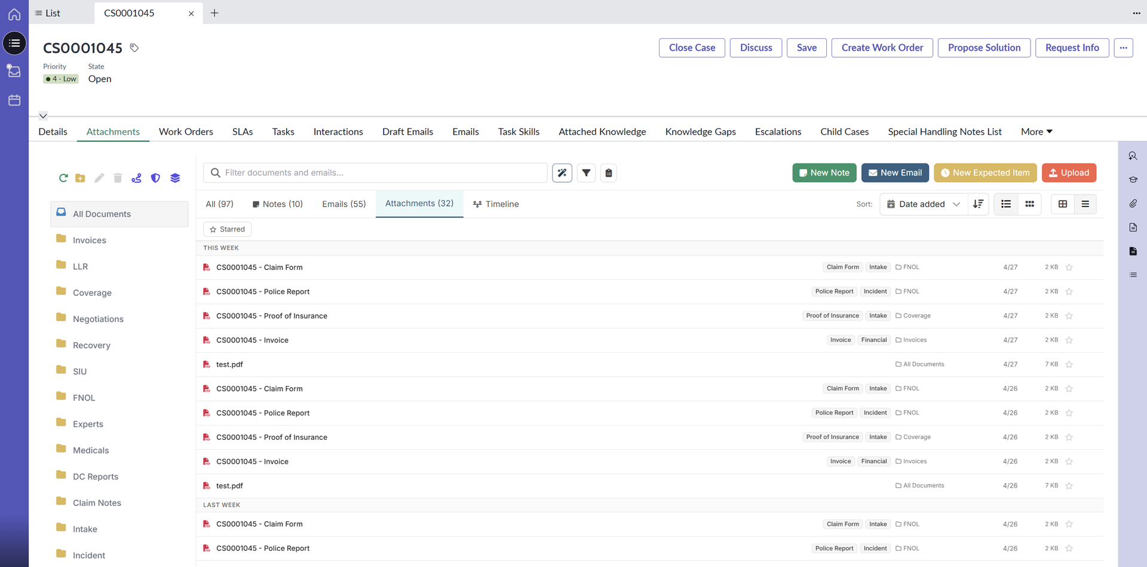
Task: Star the test.pdf dated 4/27
Action: [1069, 365]
